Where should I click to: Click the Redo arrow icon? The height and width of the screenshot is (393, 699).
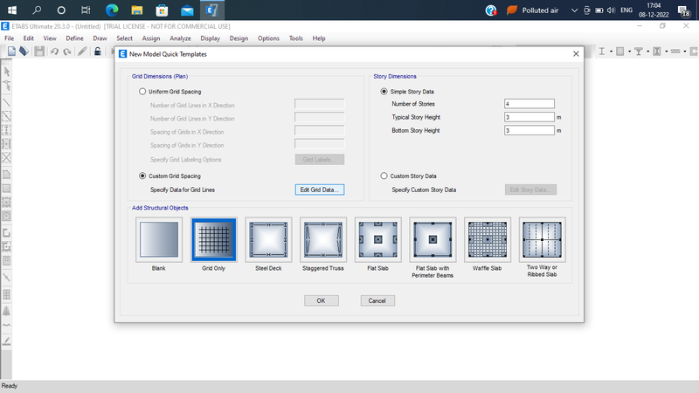[x=67, y=52]
